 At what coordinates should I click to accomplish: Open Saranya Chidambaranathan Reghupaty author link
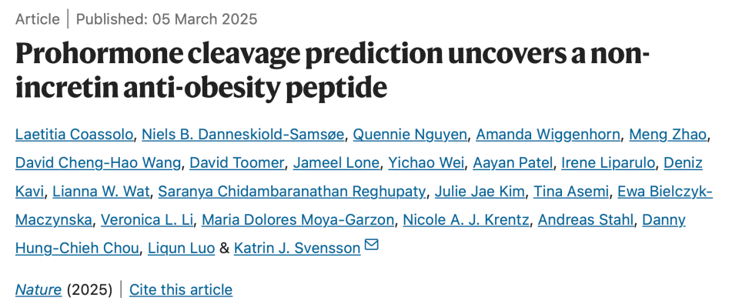click(x=293, y=192)
